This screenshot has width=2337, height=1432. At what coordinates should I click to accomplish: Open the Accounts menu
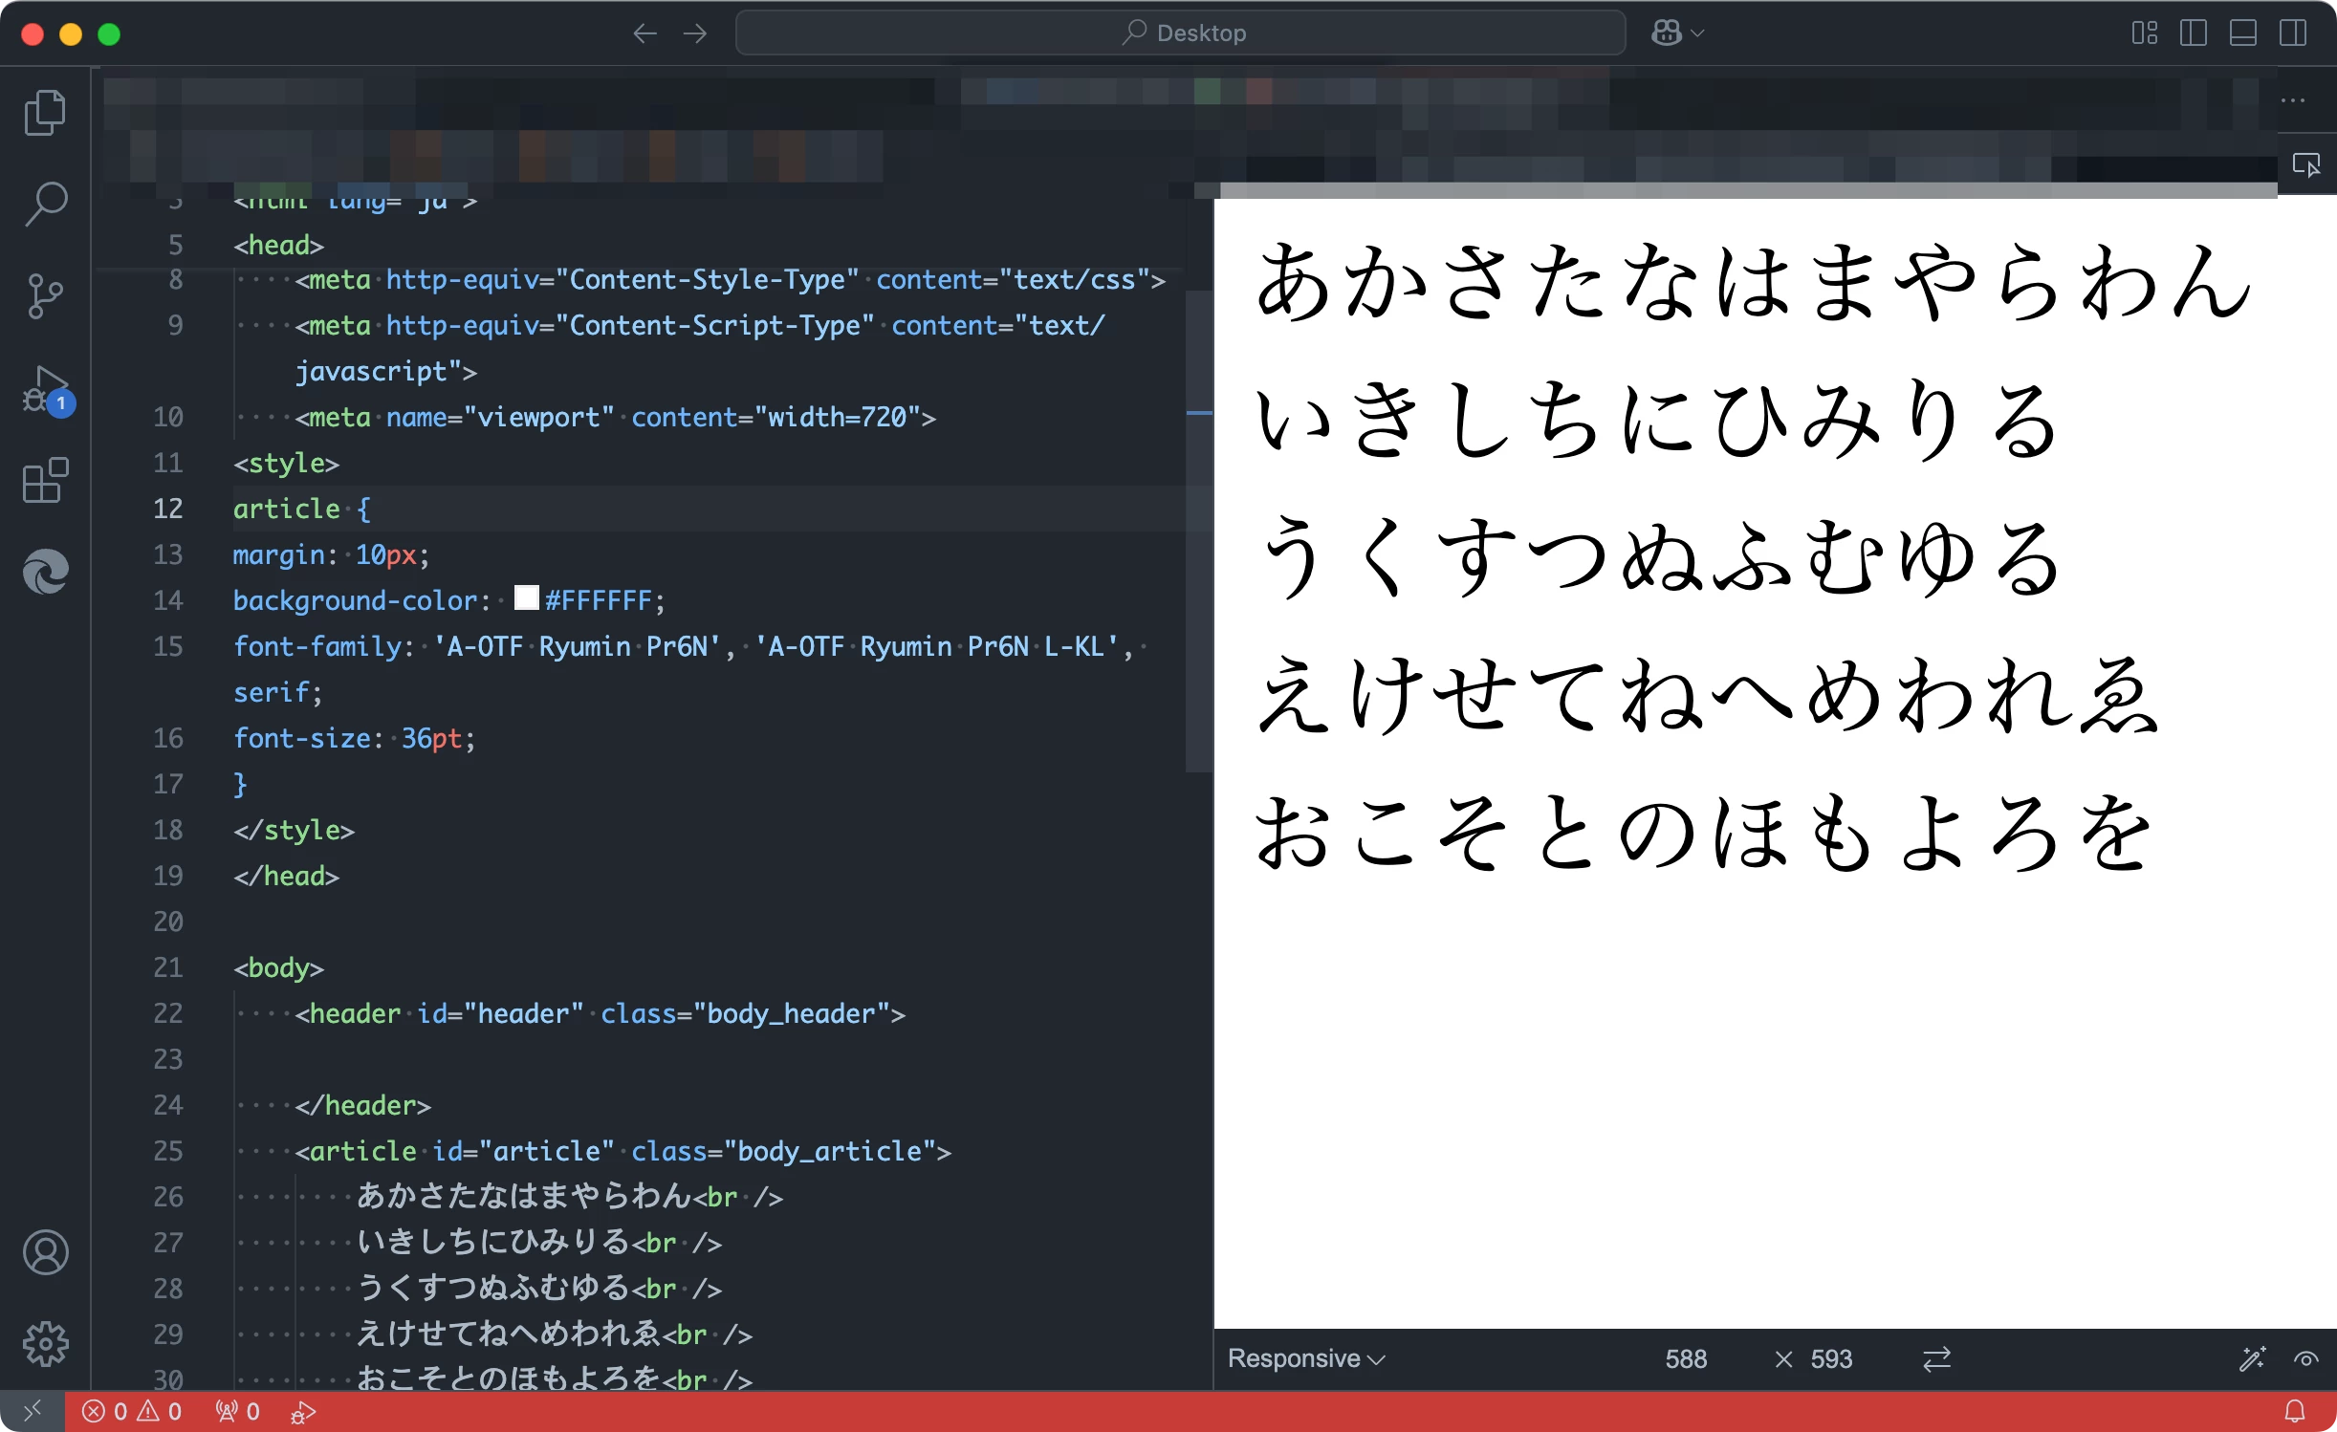point(45,1252)
